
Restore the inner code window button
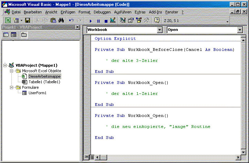pyautogui.click(x=238, y=12)
